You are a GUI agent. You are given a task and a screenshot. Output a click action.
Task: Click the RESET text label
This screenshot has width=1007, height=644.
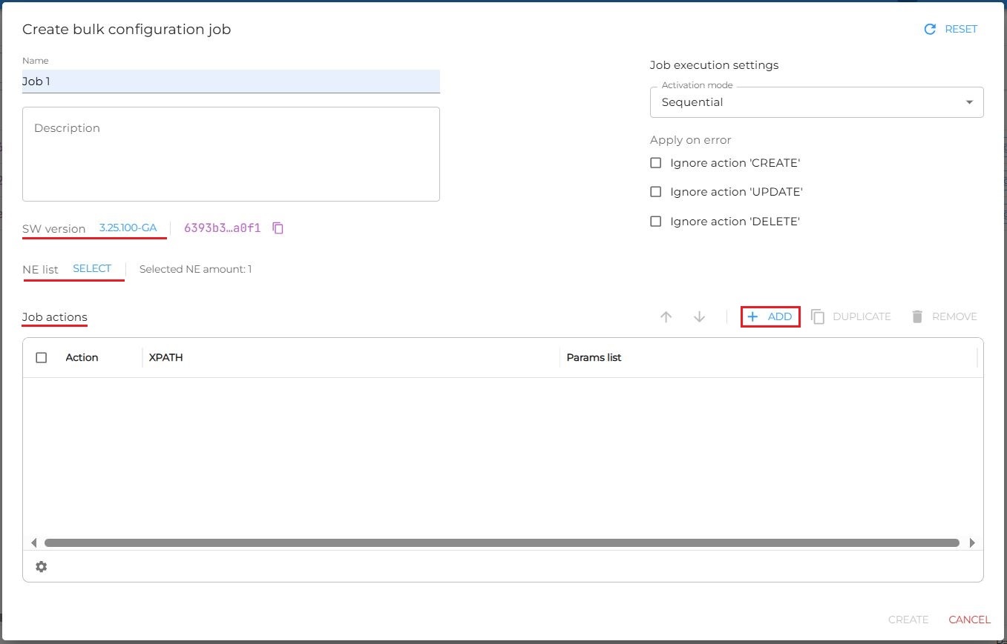[x=961, y=29]
